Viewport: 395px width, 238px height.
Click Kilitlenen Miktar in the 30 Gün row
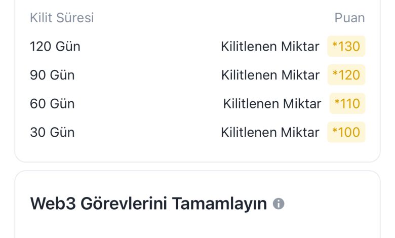[270, 132]
